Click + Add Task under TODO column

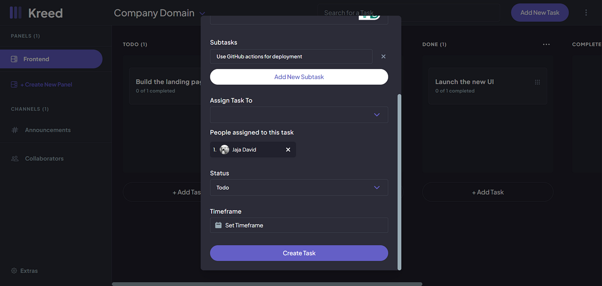pyautogui.click(x=162, y=192)
